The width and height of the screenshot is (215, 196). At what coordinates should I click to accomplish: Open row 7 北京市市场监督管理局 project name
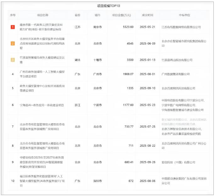point(42,127)
